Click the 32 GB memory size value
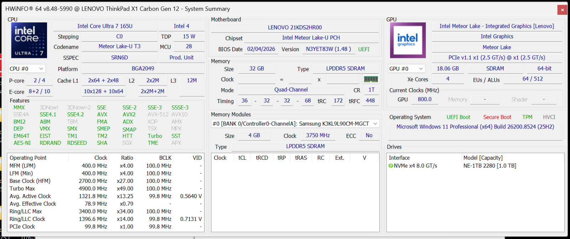 point(256,69)
